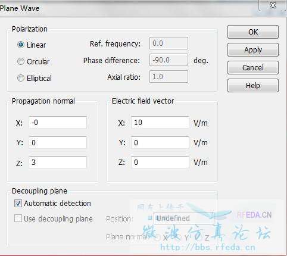Confirm settings with OK button
This screenshot has width=287, height=256.
(253, 32)
